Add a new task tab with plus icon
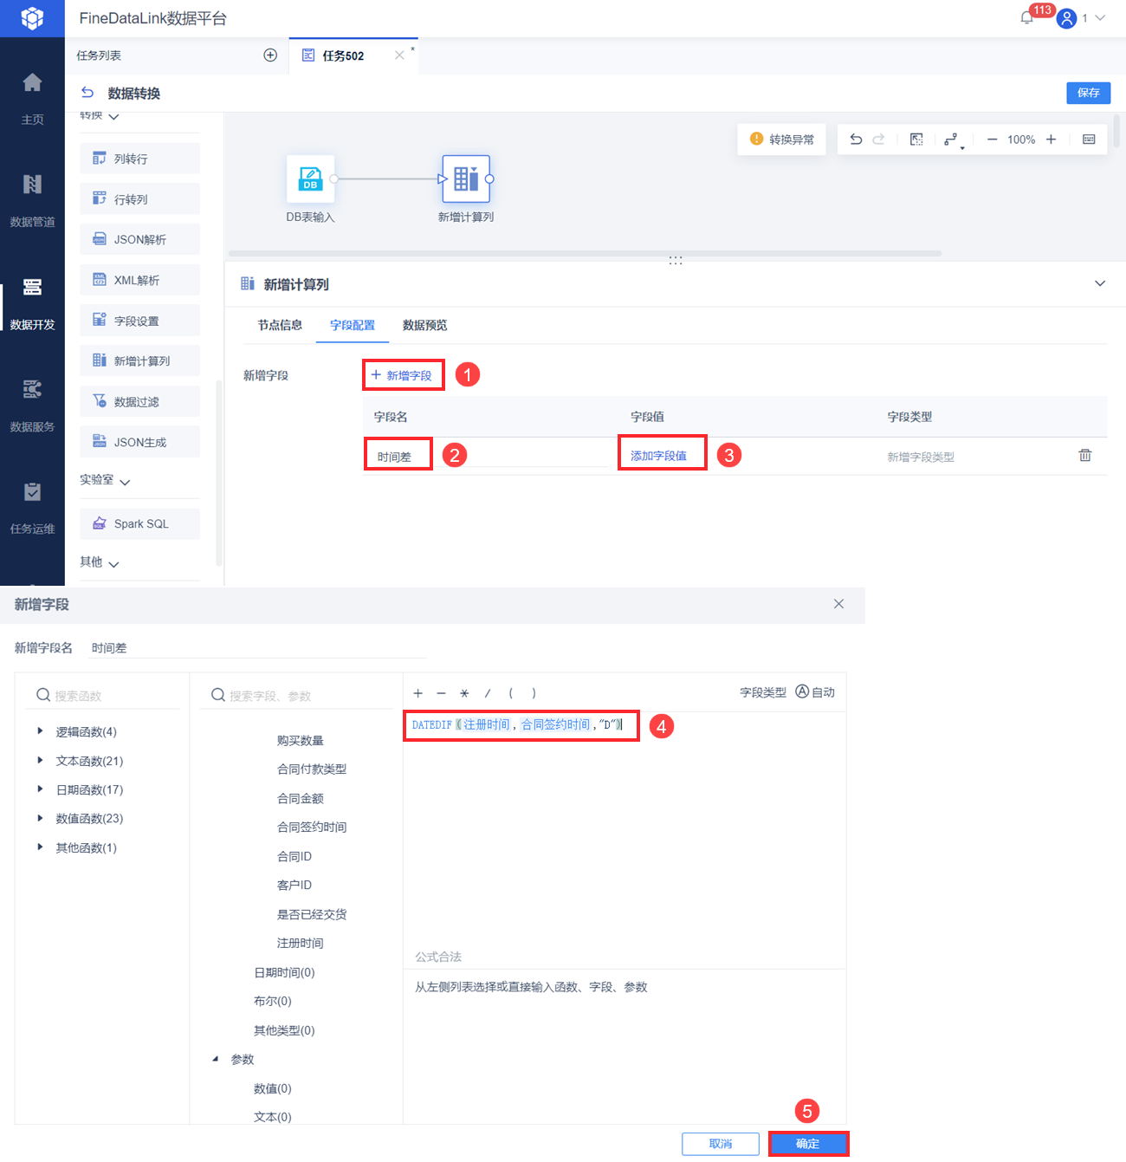Viewport: 1126px width, 1162px height. click(x=270, y=55)
